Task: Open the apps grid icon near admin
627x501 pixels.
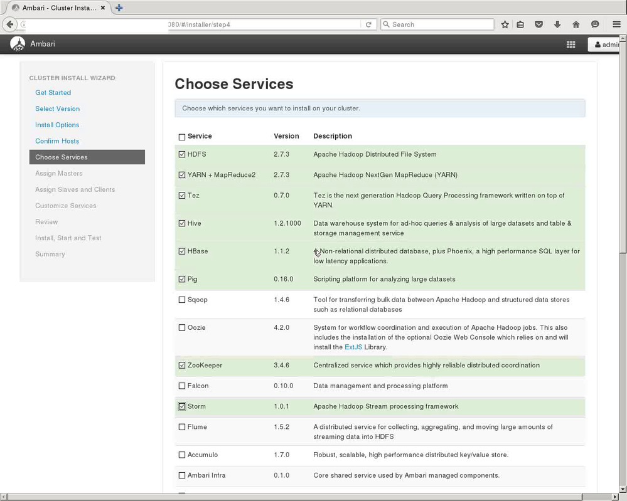Action: [x=571, y=45]
